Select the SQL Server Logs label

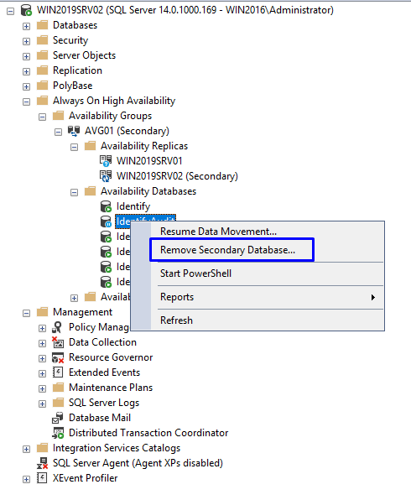point(104,403)
